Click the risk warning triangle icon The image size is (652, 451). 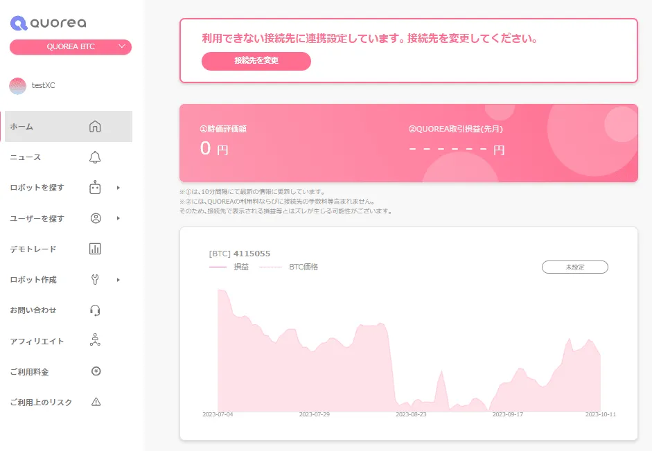click(x=96, y=403)
